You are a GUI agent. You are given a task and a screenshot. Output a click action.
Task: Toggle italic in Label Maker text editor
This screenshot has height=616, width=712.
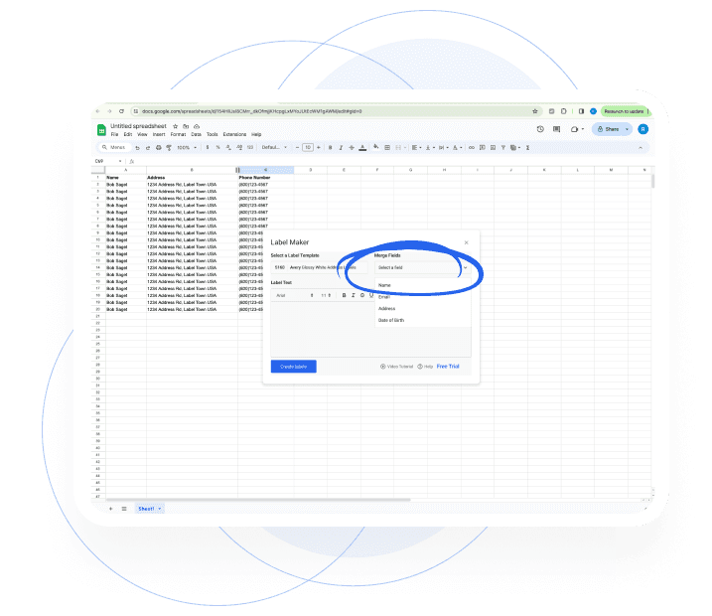coord(353,296)
